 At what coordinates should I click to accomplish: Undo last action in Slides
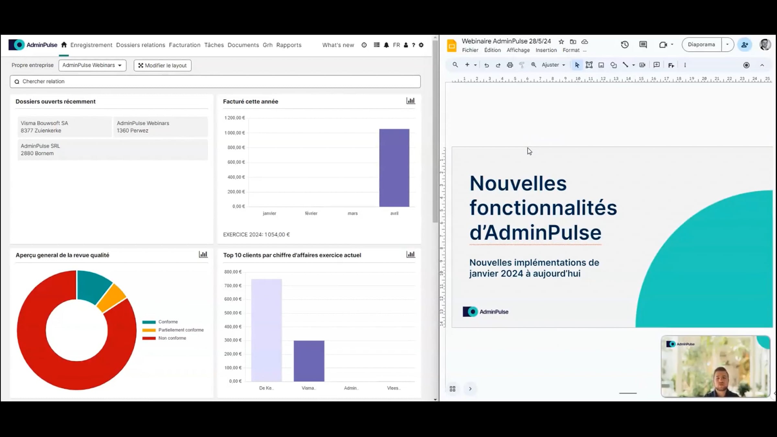486,65
